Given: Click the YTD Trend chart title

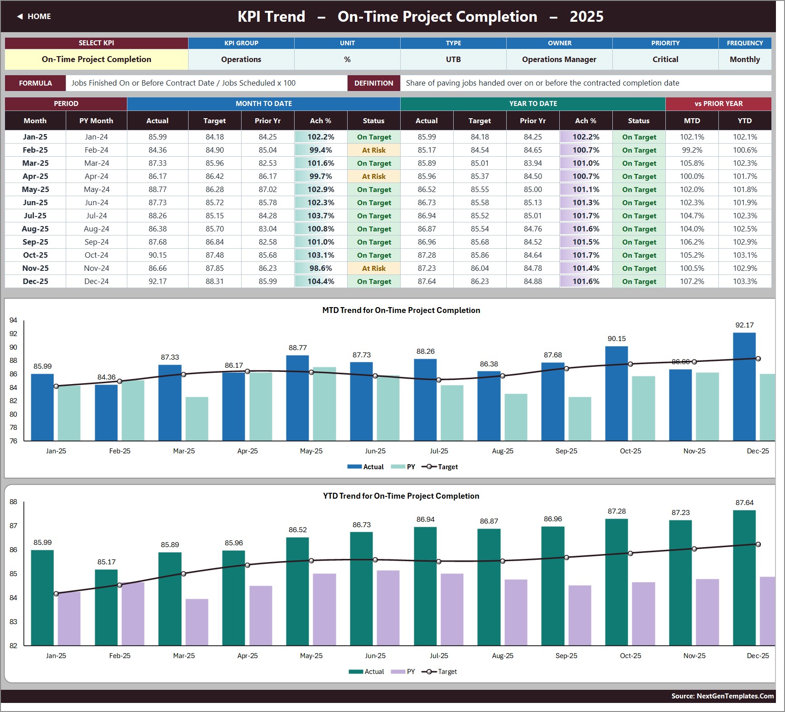Looking at the screenshot, I should click(401, 496).
